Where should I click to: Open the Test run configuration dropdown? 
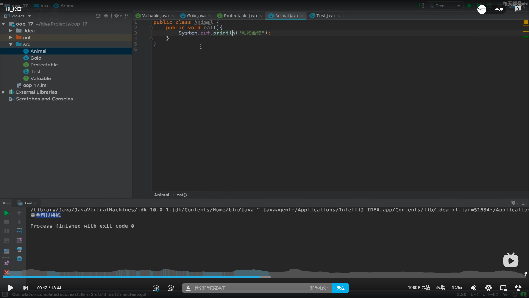pos(459,6)
